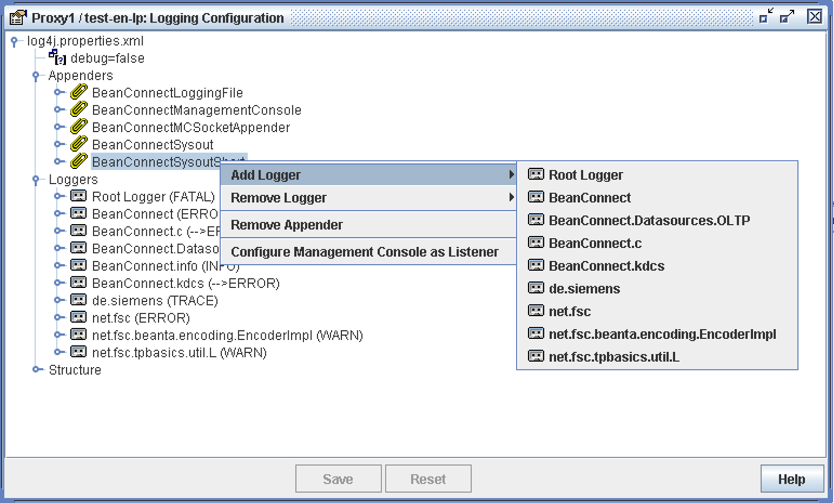The height and width of the screenshot is (503, 834).
Task: Close the Logging Configuration window
Action: (x=815, y=17)
